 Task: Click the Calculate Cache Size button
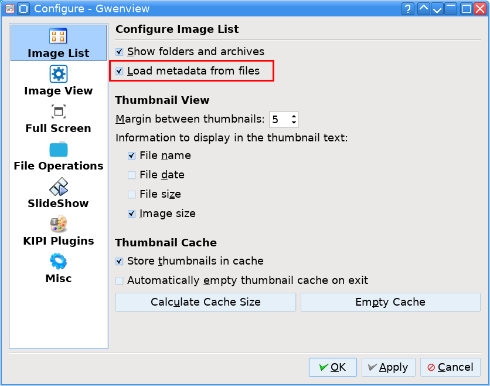206,302
